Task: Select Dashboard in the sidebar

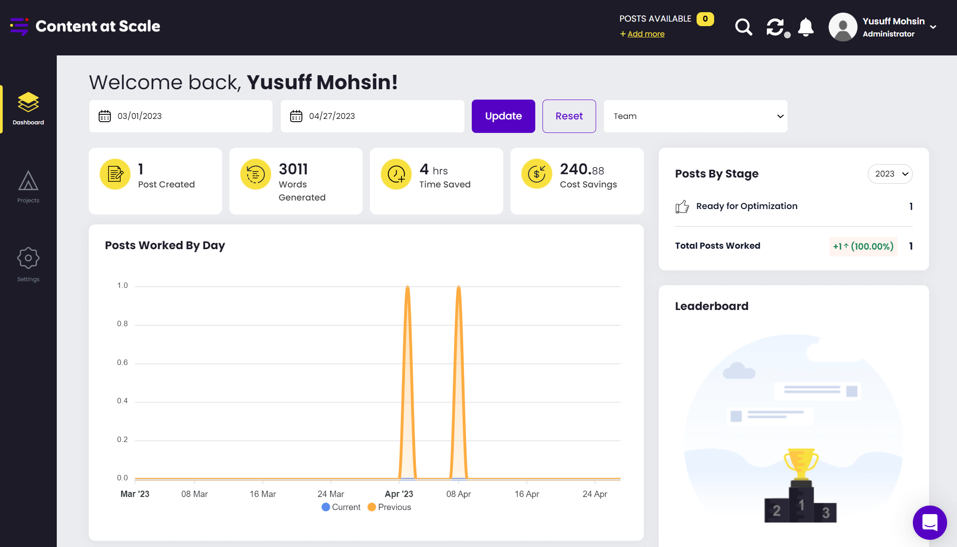Action: tap(28, 109)
